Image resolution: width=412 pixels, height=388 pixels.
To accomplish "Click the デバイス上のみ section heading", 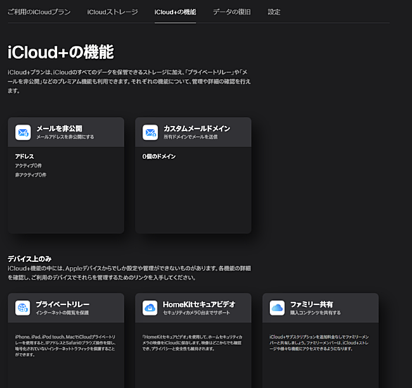I will click(30, 258).
